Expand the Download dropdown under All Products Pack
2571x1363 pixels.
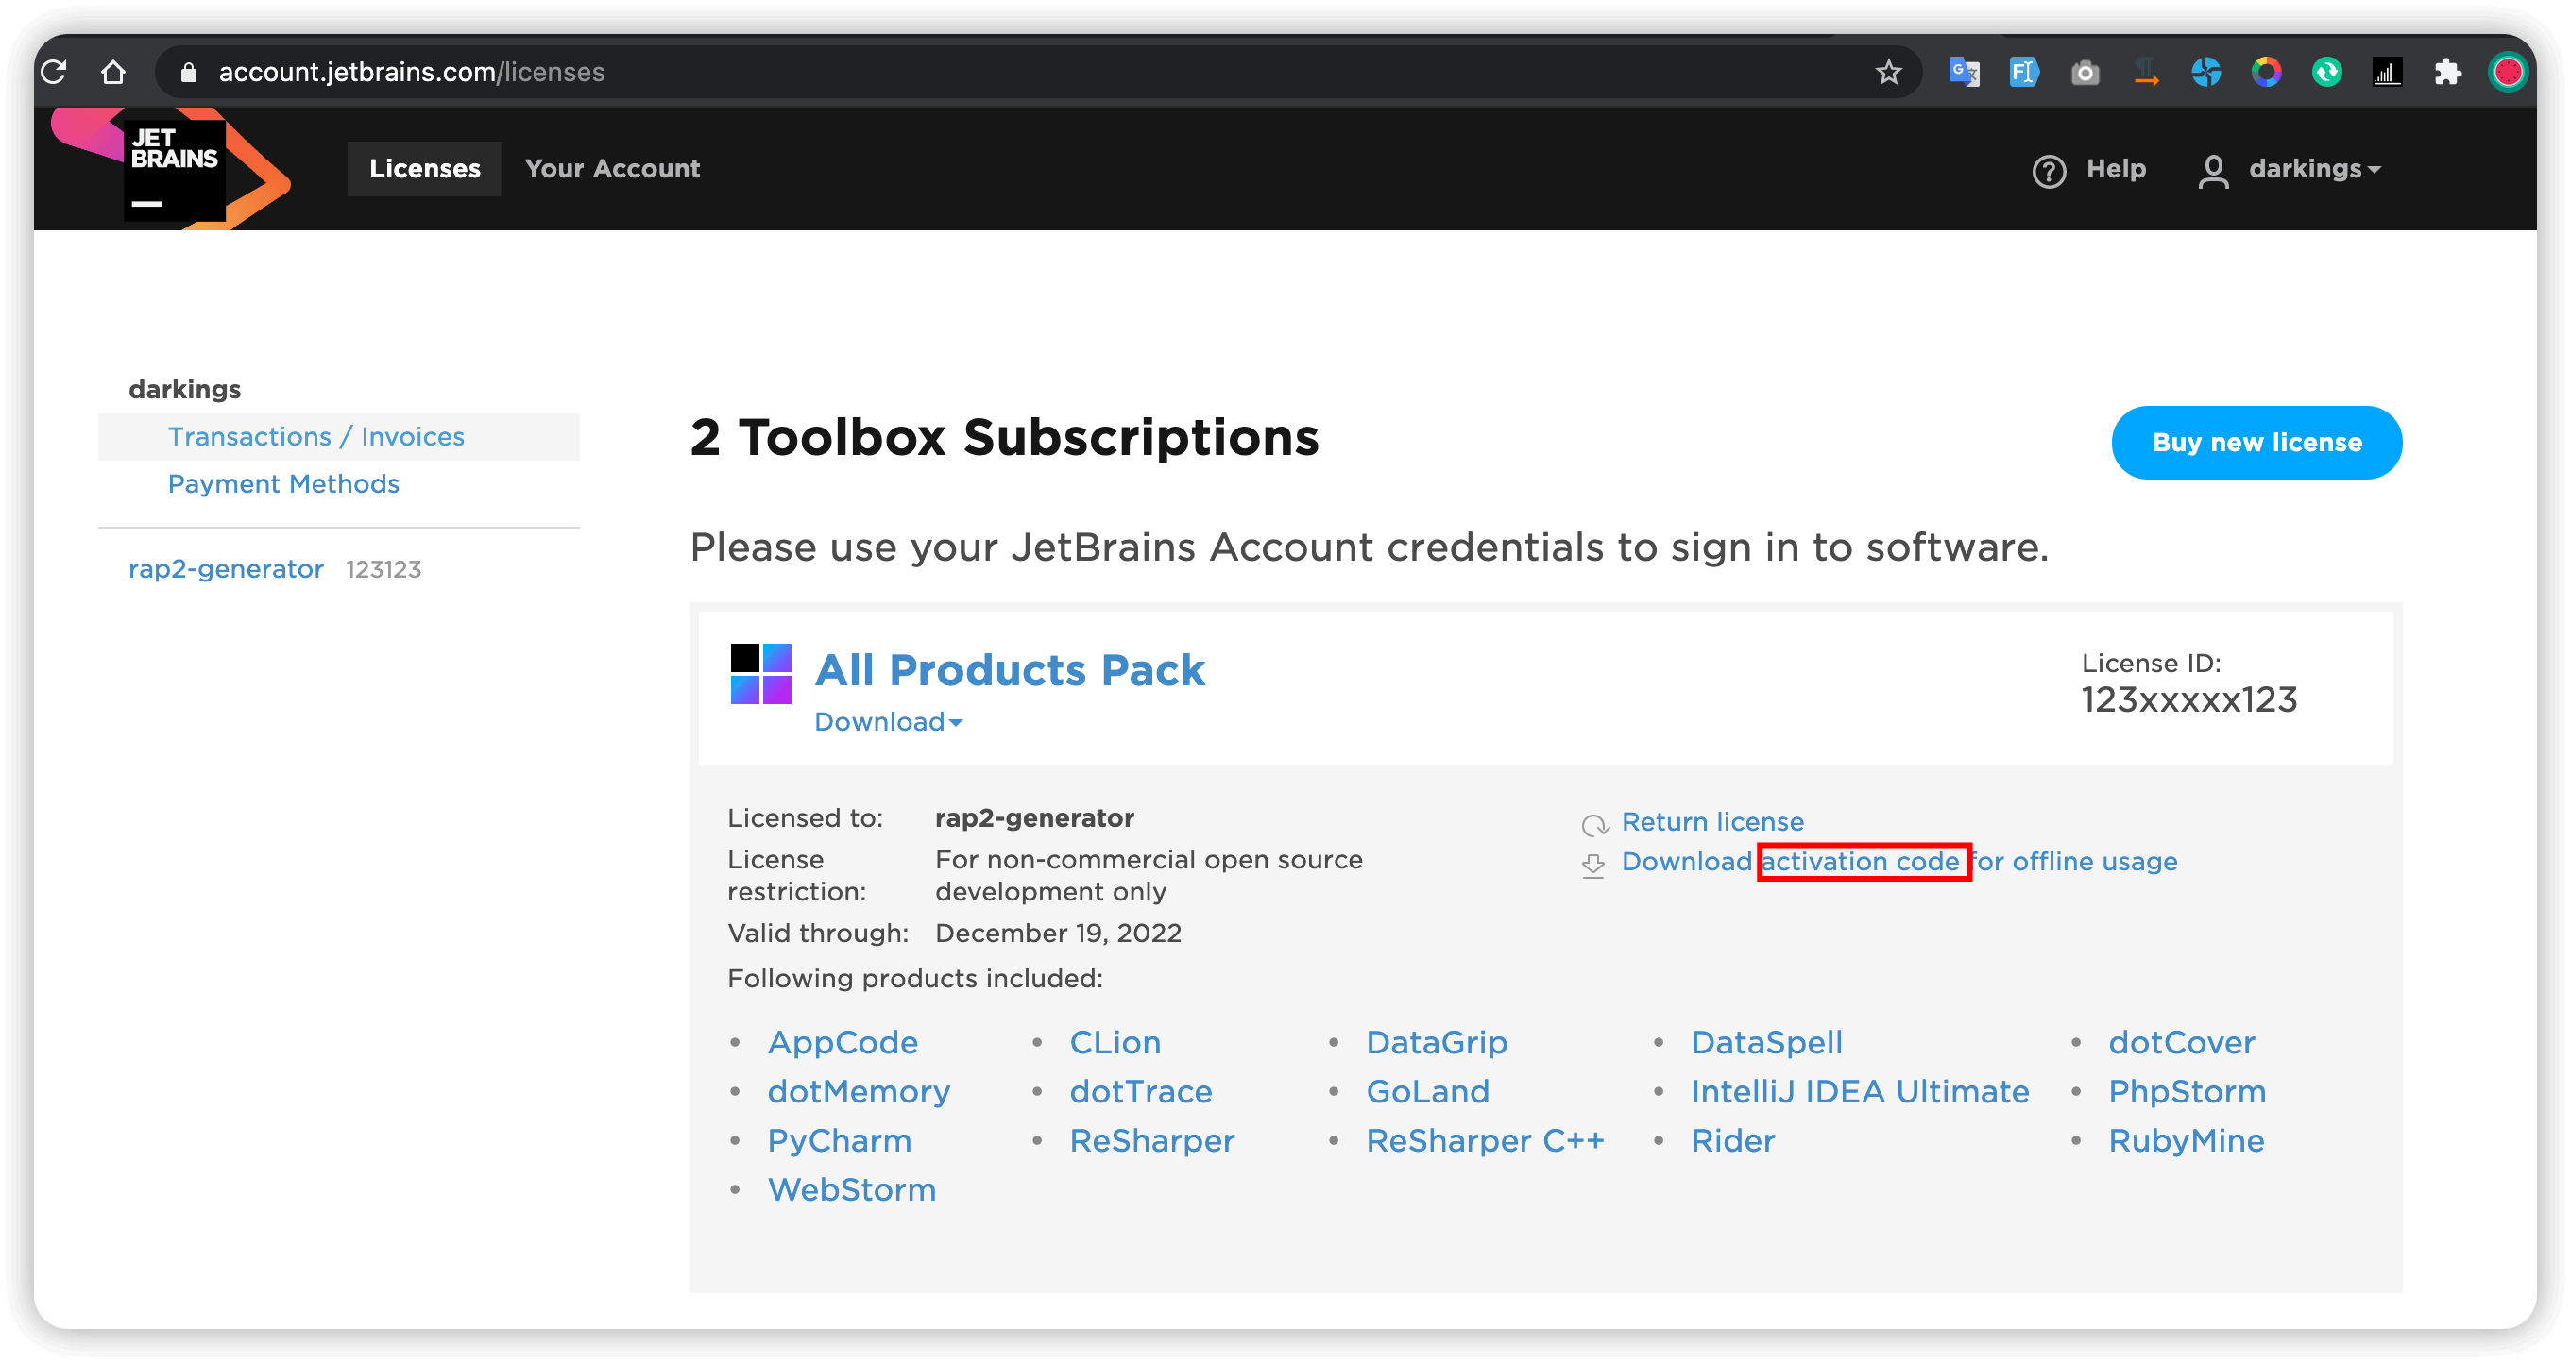click(887, 722)
